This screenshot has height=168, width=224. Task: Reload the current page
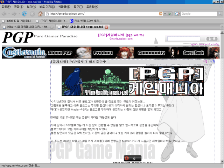point(24,14)
